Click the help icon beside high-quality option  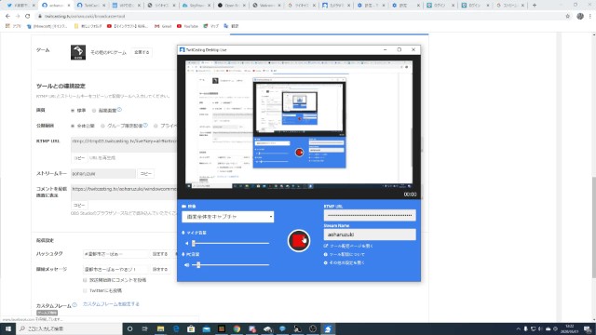click(x=119, y=110)
